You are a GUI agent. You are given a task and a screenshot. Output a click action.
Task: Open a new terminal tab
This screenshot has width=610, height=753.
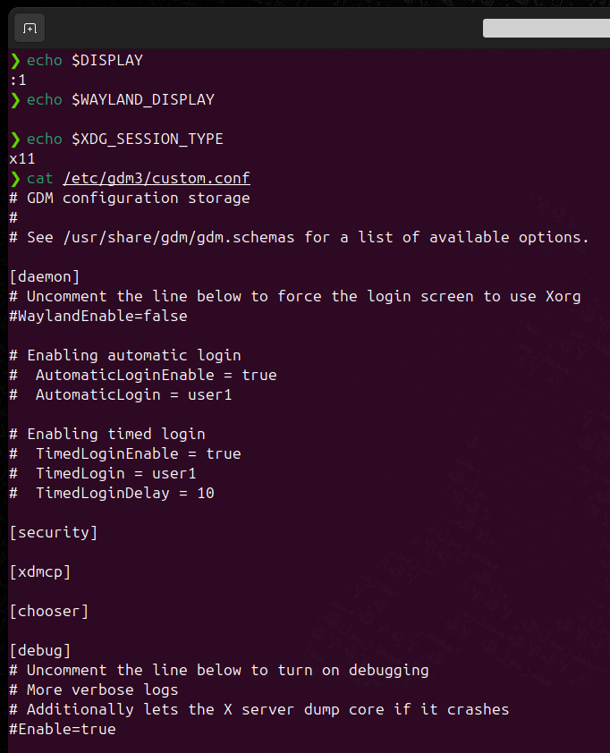[30, 29]
